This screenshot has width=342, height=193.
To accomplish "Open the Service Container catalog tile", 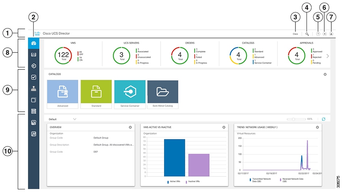I will (x=130, y=94).
